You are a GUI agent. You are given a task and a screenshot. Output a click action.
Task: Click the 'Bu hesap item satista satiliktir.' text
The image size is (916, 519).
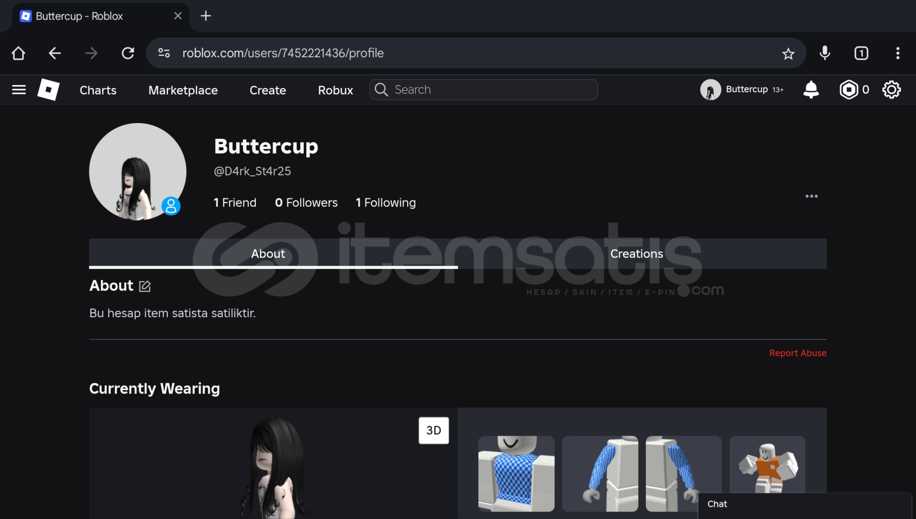(172, 313)
